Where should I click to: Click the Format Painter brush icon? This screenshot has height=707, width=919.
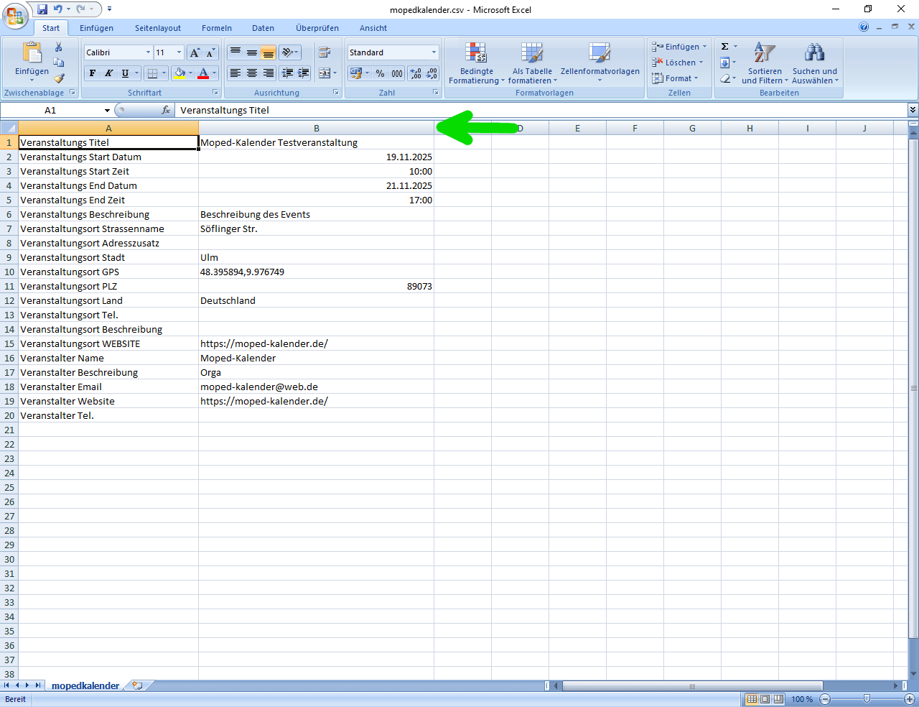click(x=59, y=78)
